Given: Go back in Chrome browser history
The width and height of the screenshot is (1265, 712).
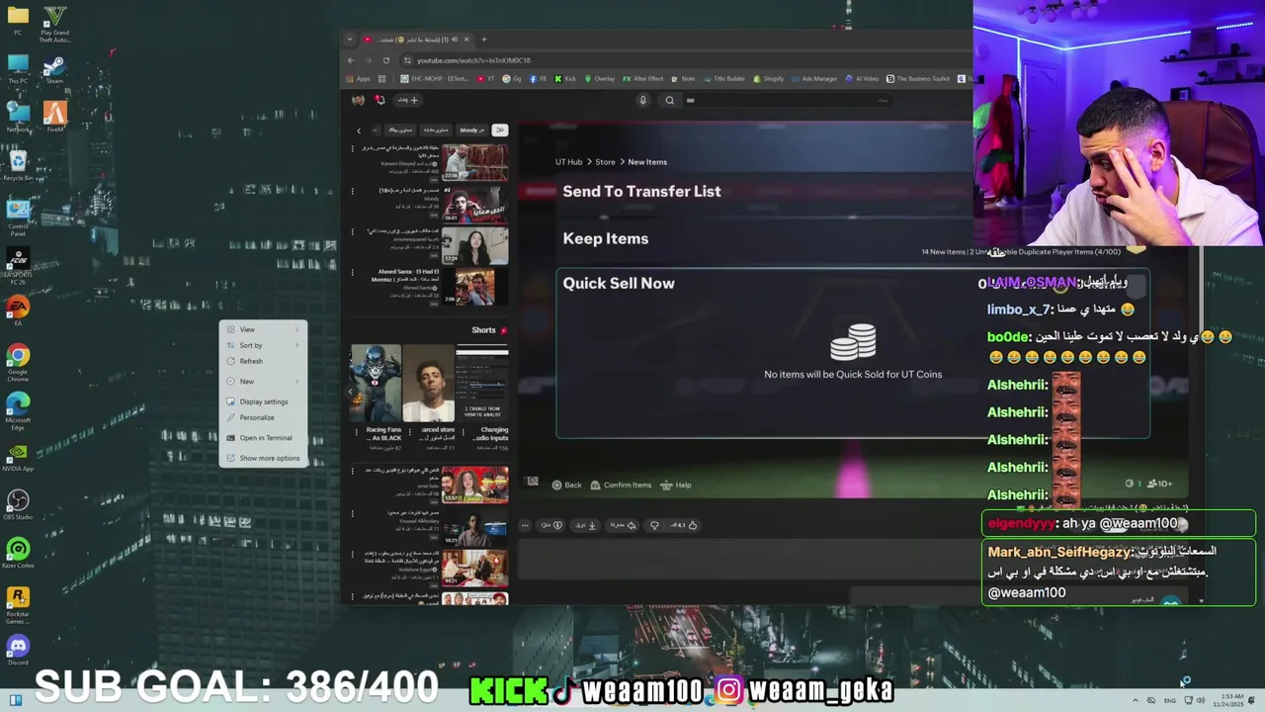Looking at the screenshot, I should (x=351, y=60).
